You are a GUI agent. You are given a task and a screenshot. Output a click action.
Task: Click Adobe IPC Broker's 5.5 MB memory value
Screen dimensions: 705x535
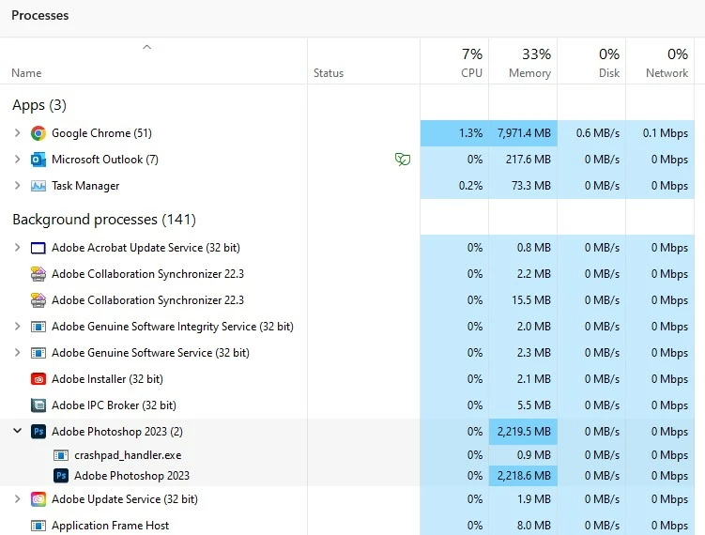click(534, 405)
